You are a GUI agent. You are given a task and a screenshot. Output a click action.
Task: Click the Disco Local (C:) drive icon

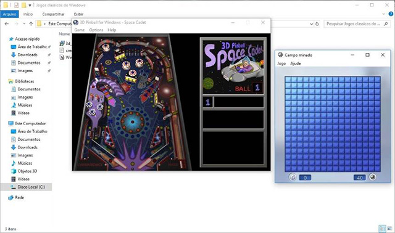13,187
